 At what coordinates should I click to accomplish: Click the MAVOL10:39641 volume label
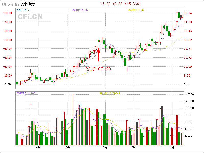click(110, 93)
